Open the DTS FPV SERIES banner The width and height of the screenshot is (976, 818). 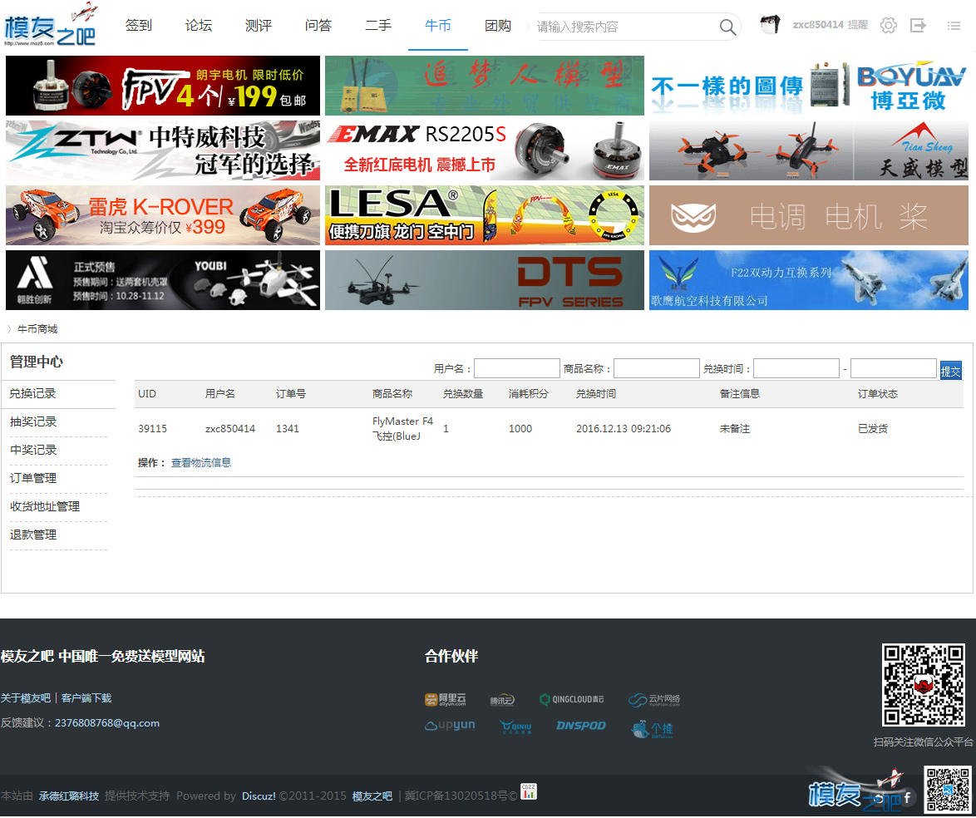tap(485, 280)
